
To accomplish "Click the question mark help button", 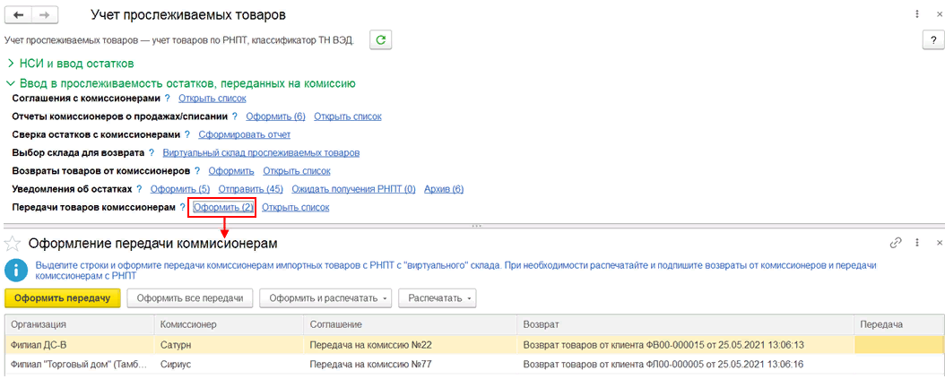I will [x=930, y=40].
